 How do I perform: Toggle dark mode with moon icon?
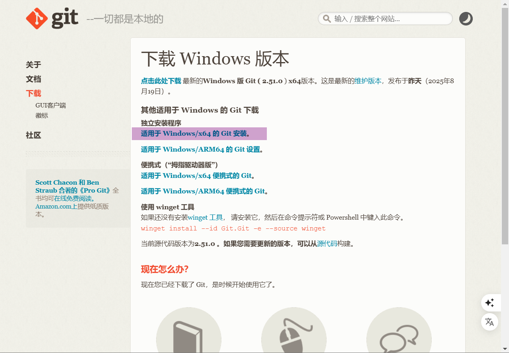466,19
